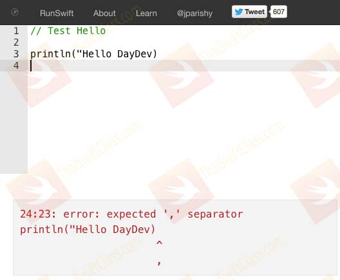The image size is (340, 280).
Task: Click the Twitter bird icon
Action: (x=239, y=12)
